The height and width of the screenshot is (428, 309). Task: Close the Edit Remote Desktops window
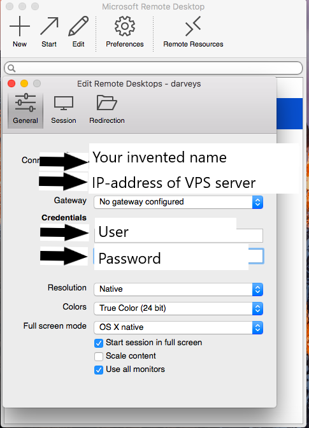[11, 83]
